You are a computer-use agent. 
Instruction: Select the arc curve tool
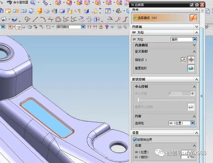tap(43, 19)
